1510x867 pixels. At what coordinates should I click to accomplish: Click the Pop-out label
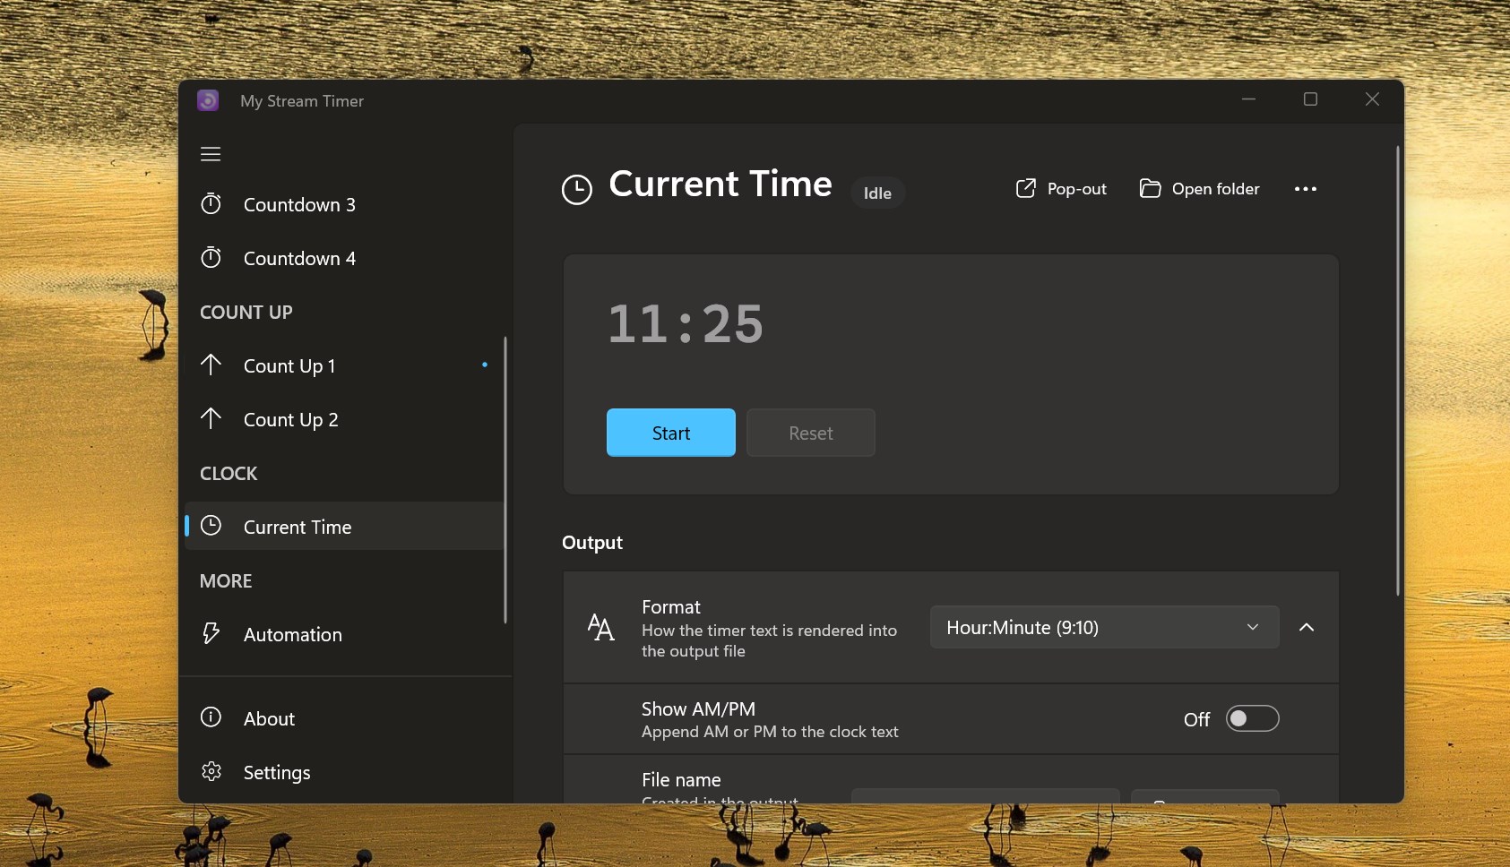[x=1076, y=189]
